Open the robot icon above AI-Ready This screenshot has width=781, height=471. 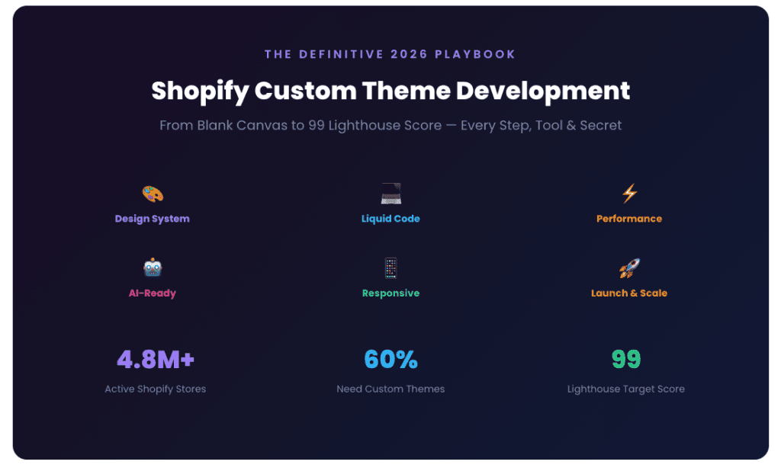[x=152, y=268]
